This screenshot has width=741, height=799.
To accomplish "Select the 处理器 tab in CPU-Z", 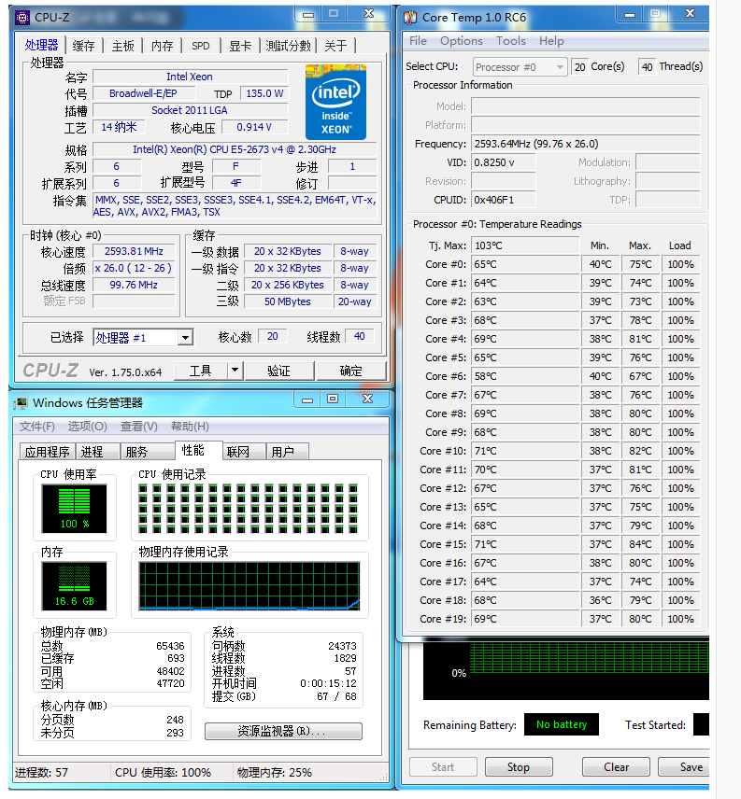I will pyautogui.click(x=42, y=45).
